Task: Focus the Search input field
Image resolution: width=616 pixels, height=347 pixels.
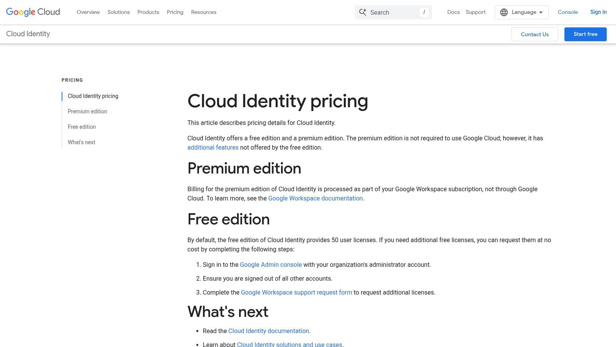Action: coord(393,12)
